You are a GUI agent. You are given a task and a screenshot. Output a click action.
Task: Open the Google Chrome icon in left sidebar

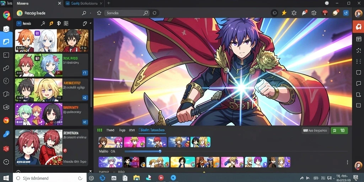tap(6, 15)
